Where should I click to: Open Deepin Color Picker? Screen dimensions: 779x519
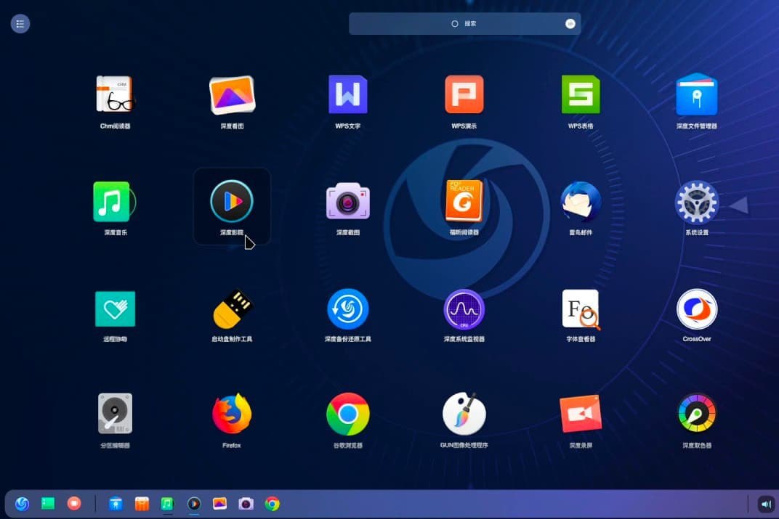(697, 413)
